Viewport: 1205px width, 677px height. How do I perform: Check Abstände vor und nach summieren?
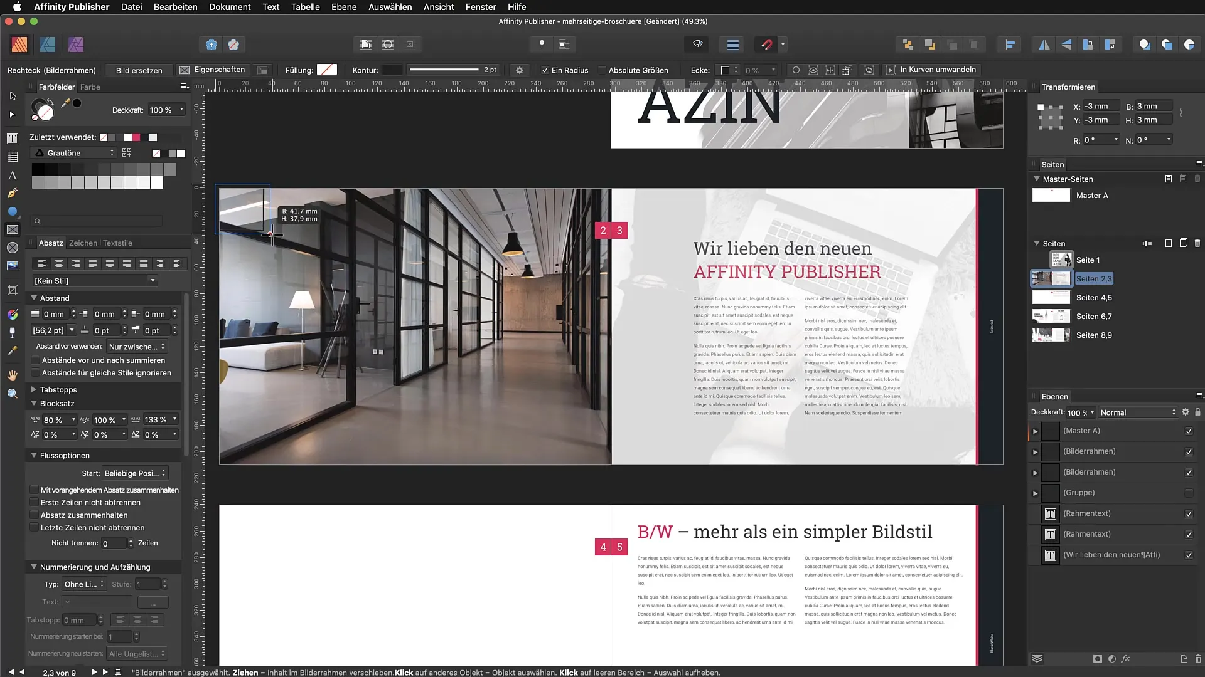click(36, 360)
